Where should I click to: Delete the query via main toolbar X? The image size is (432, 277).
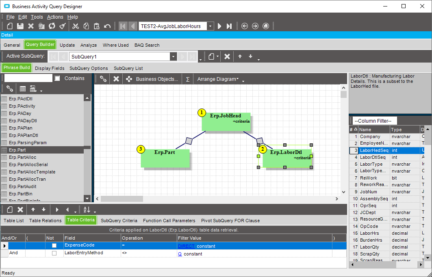click(31, 26)
